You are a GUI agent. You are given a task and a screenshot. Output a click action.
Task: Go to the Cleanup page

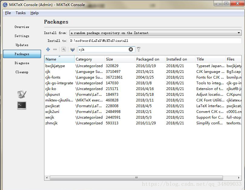point(22,72)
